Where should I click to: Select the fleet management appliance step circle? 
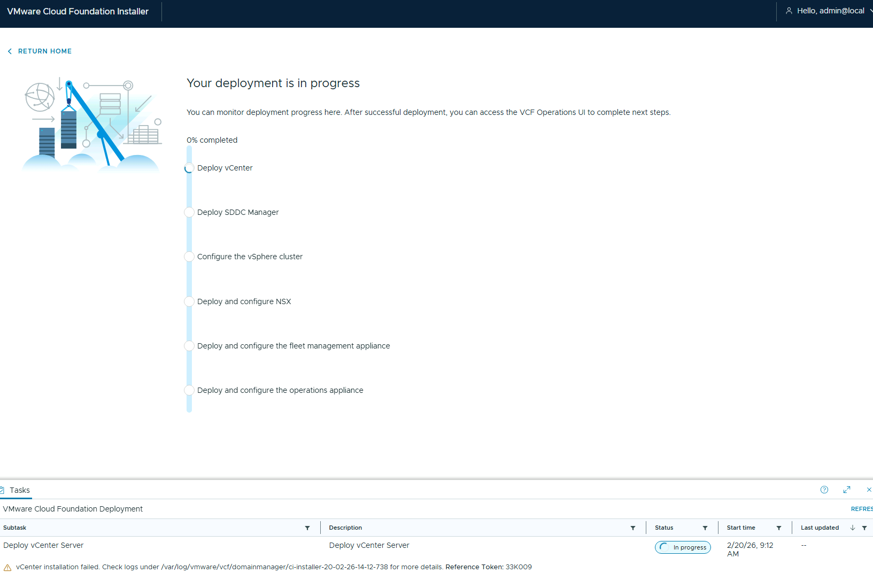189,346
